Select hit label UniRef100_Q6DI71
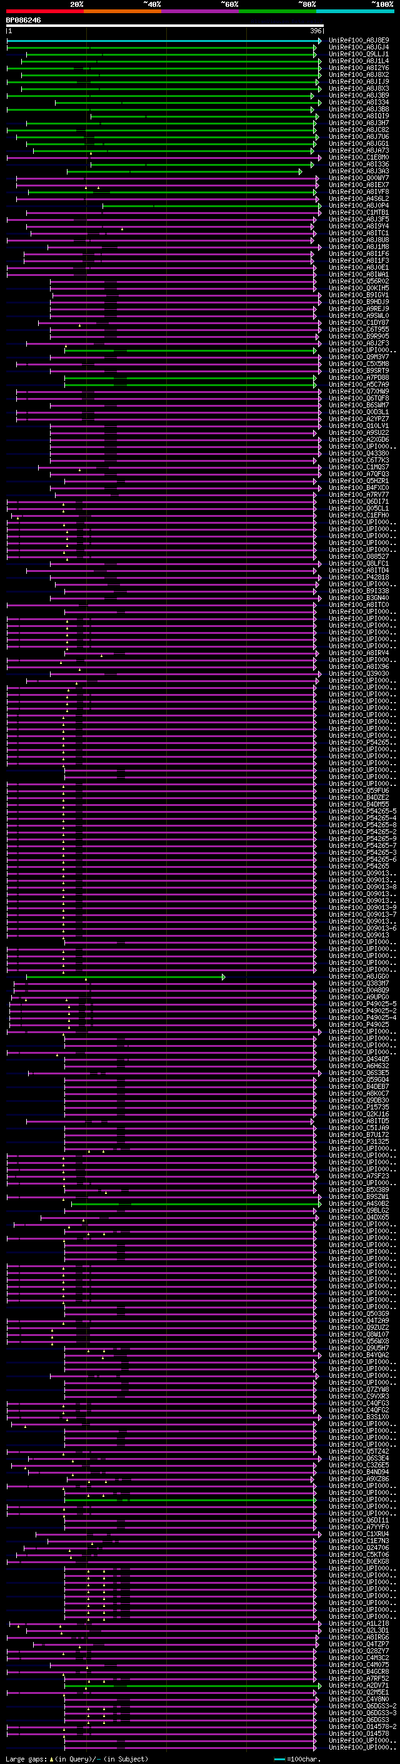The width and height of the screenshot is (400, 1764). pos(359,501)
